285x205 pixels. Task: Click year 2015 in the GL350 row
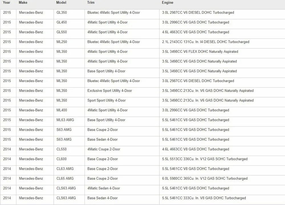[x=7, y=13]
